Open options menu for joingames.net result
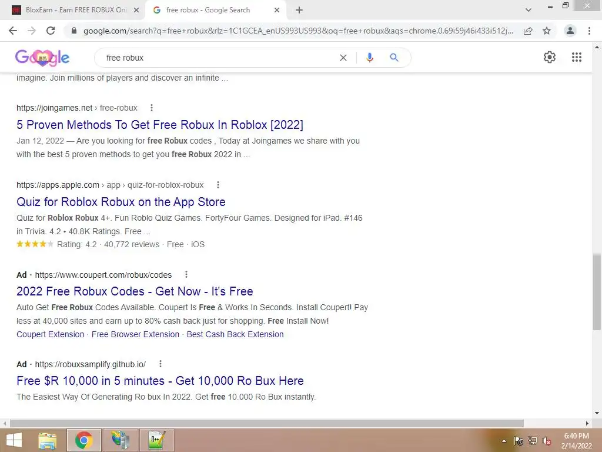 (x=152, y=108)
